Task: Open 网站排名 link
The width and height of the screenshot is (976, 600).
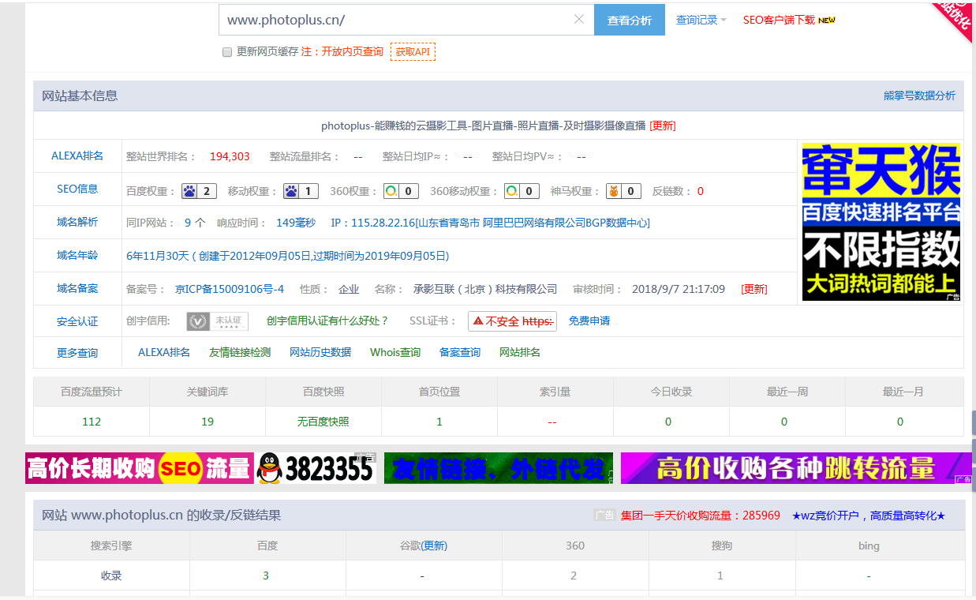Action: tap(520, 352)
